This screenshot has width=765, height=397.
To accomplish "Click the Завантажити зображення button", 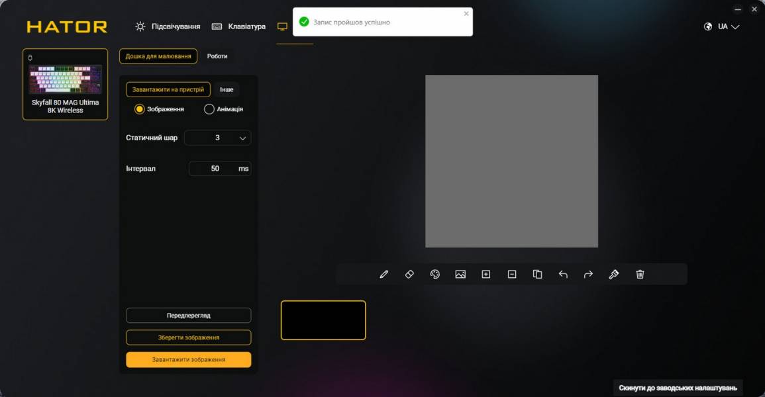I will coord(189,360).
